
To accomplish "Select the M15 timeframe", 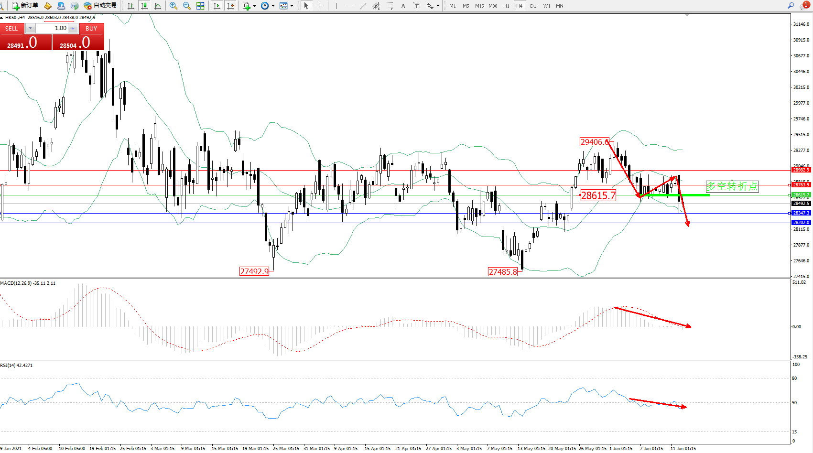I will (479, 6).
